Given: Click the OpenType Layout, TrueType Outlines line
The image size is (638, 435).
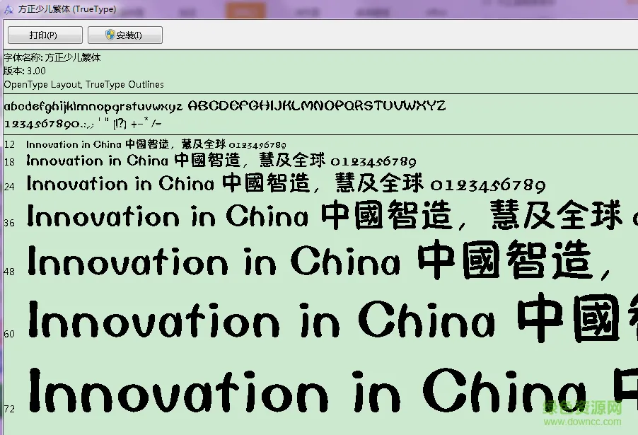Looking at the screenshot, I should pos(84,84).
